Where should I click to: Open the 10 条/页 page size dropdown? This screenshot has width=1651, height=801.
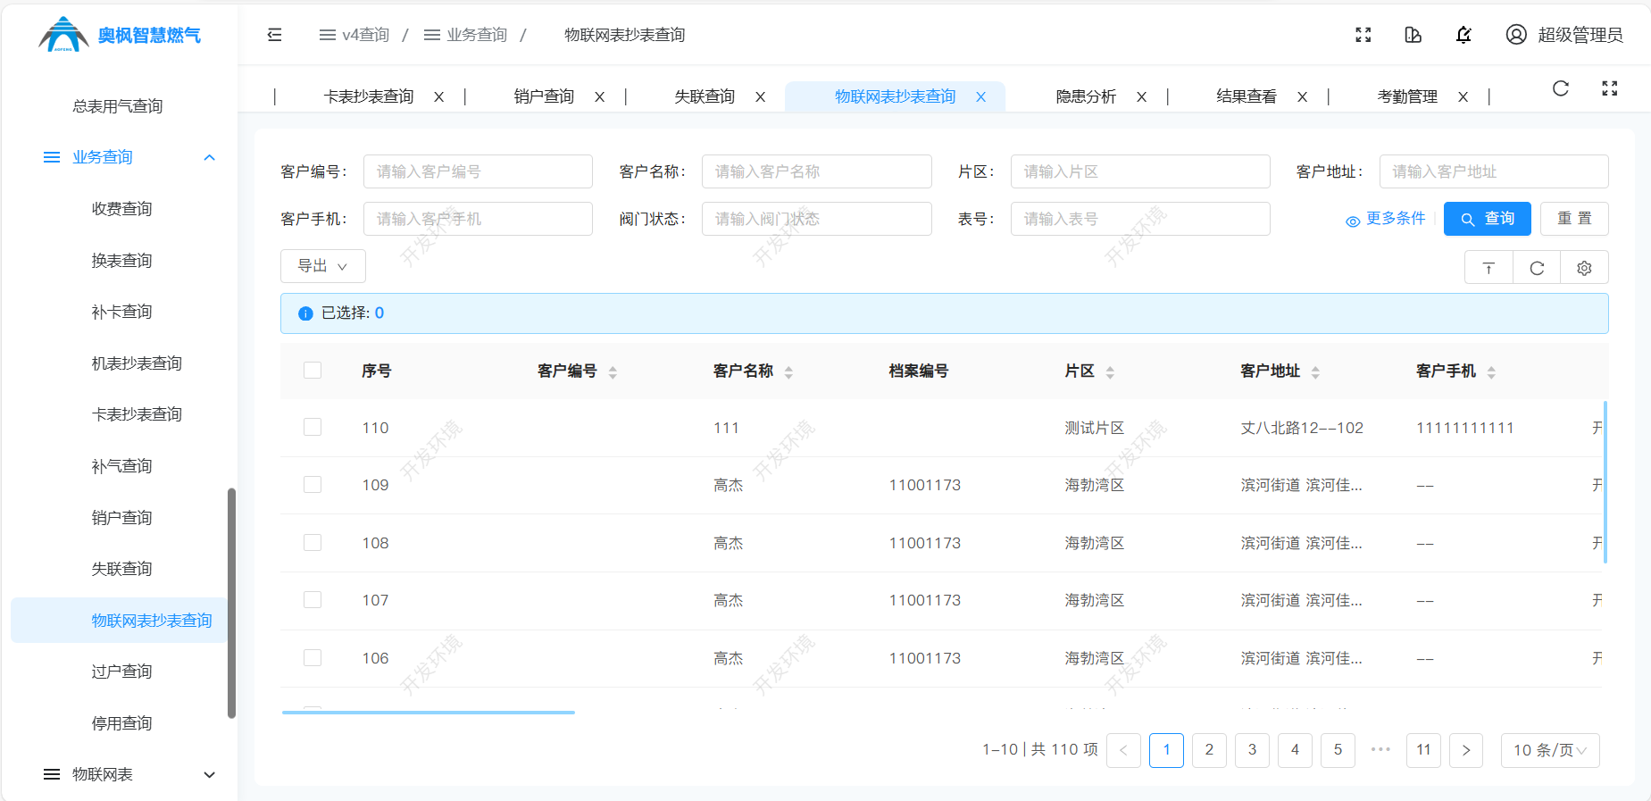[x=1550, y=750]
